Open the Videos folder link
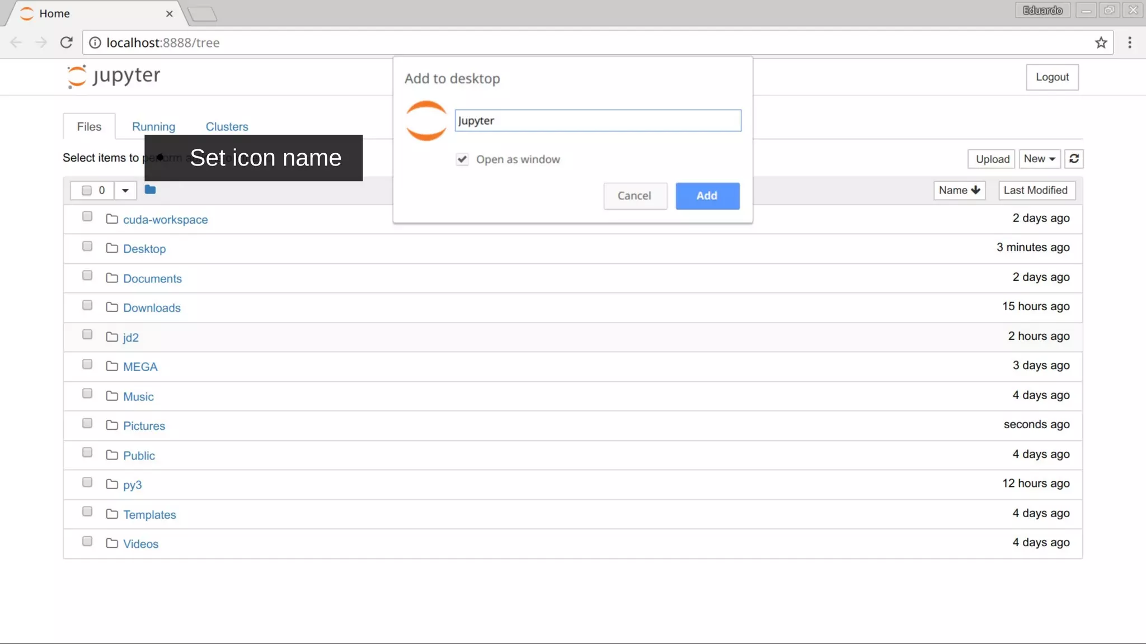Image resolution: width=1146 pixels, height=644 pixels. tap(140, 544)
